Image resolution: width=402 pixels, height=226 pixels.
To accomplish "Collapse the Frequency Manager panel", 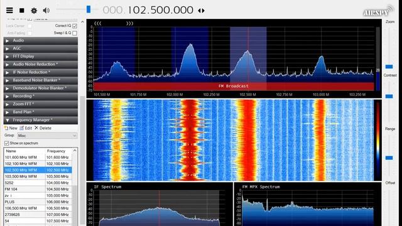I will (x=40, y=120).
